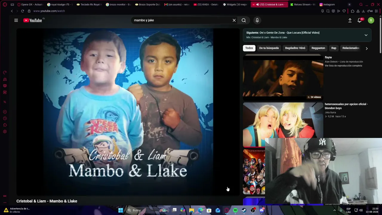This screenshot has width=382, height=215.
Task: Open Opera's easy setup sliders icon
Action: pyautogui.click(x=376, y=11)
